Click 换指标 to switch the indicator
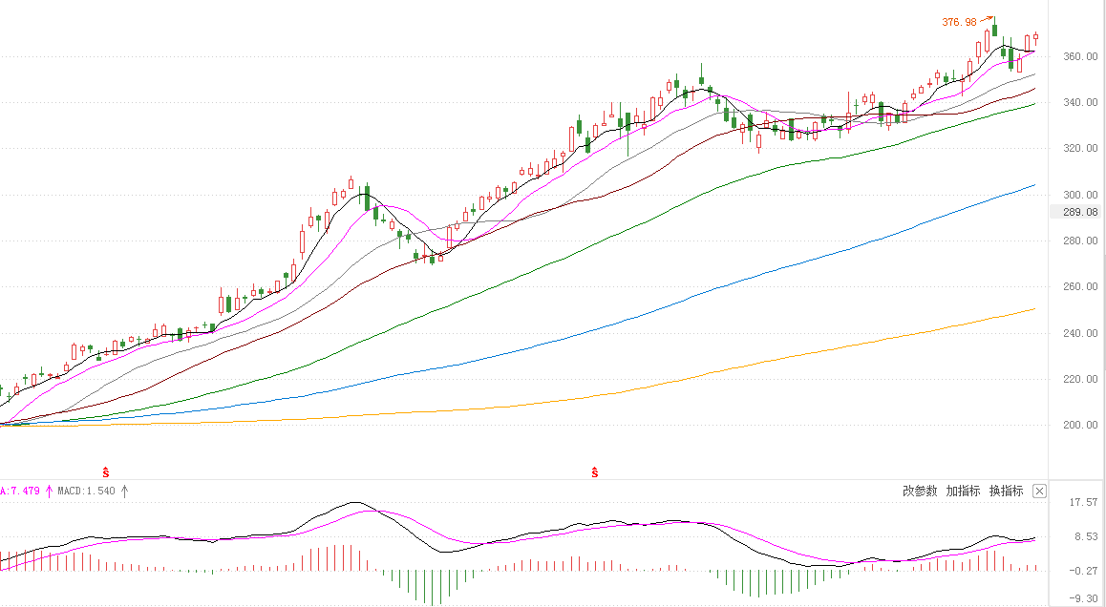 [x=1006, y=492]
